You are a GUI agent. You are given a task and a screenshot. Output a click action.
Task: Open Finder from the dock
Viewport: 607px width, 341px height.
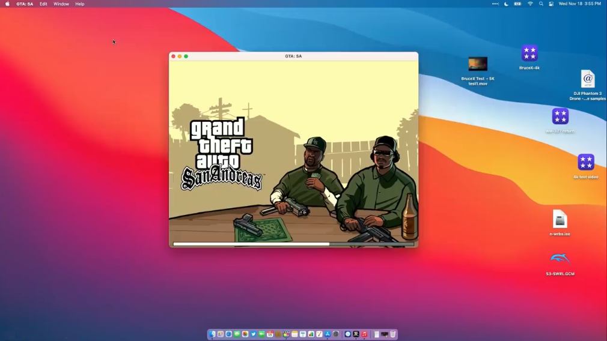(212, 334)
